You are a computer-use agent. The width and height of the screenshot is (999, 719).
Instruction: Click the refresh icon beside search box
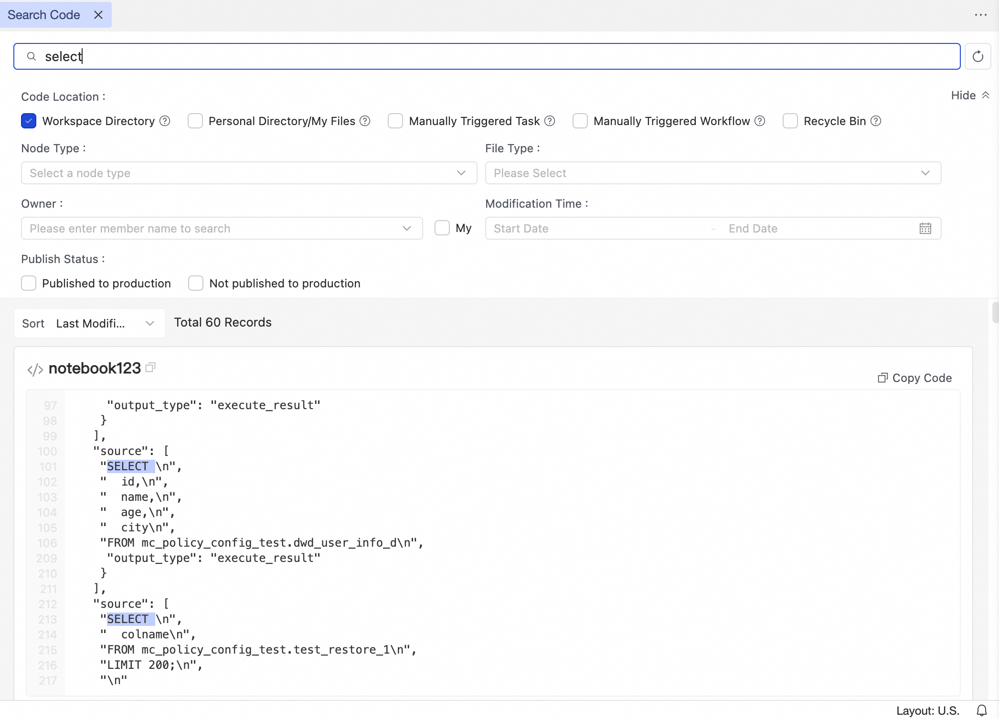tap(978, 56)
